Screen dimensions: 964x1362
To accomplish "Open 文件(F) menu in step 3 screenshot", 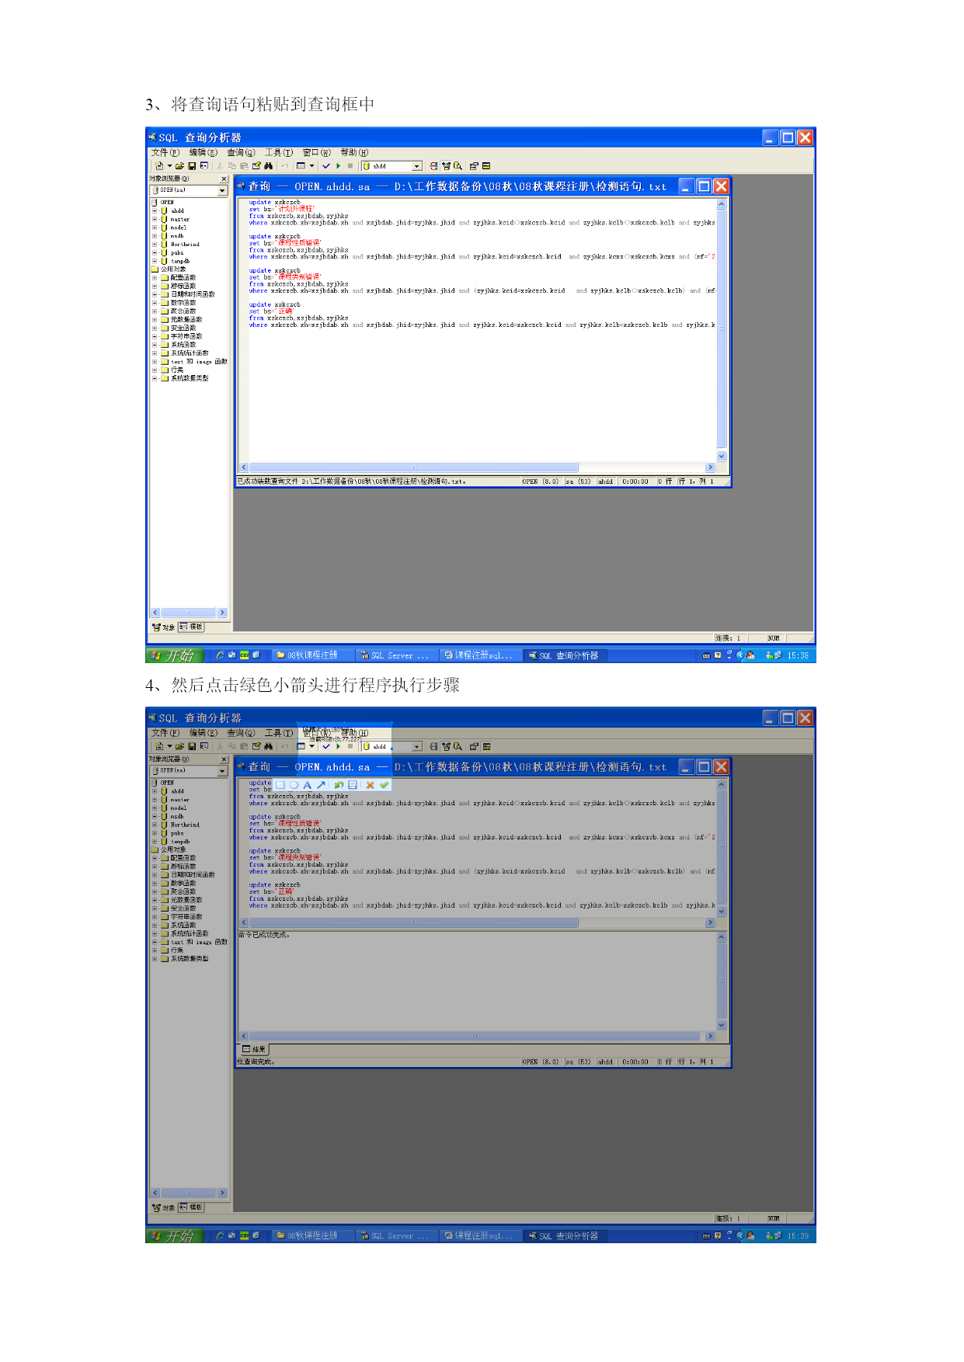I will pos(165,153).
